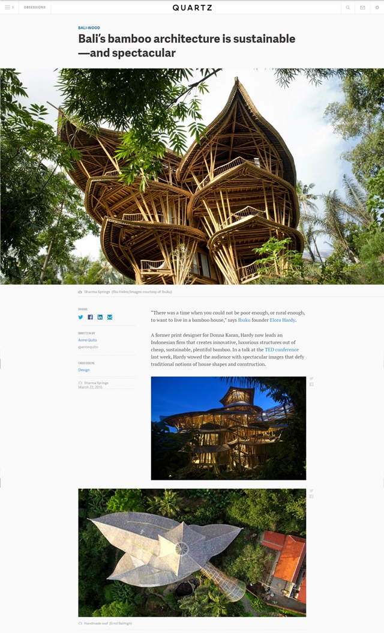384x633 pixels.
Task: Open author Anne Quito's page
Action: coord(88,340)
